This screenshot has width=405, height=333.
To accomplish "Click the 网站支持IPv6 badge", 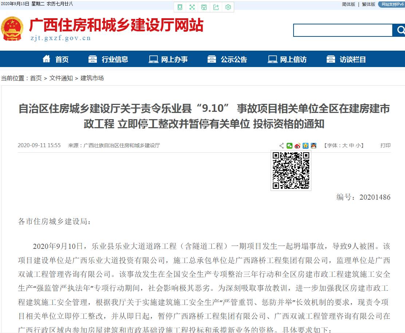I will (x=392, y=4).
